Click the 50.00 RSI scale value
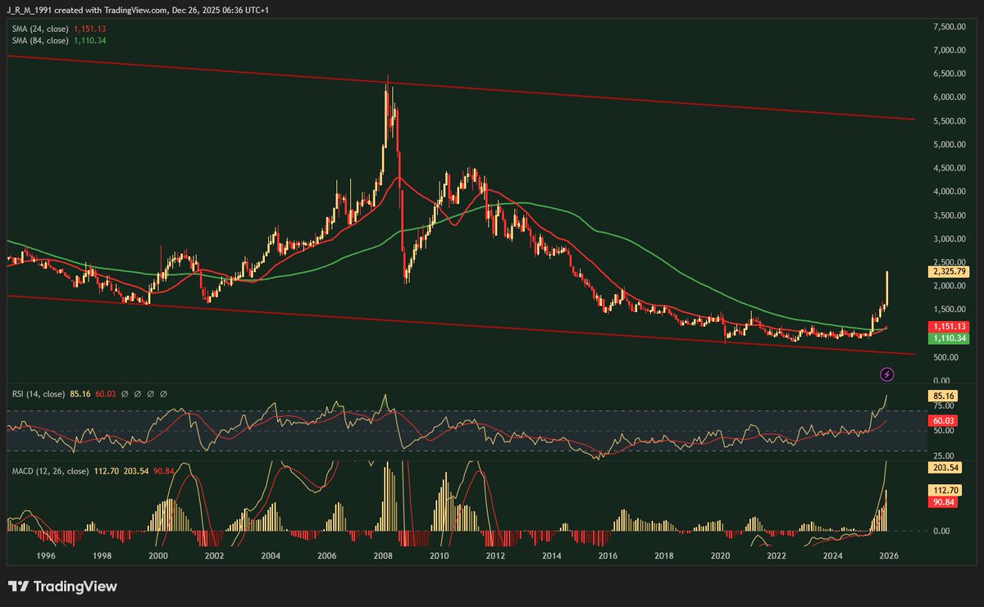This screenshot has width=984, height=607. click(x=944, y=431)
